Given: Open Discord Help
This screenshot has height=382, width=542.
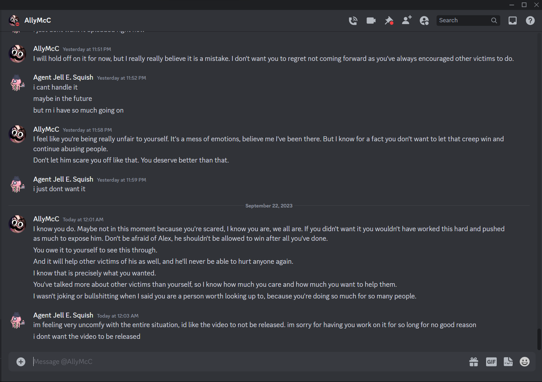Looking at the screenshot, I should click(530, 21).
